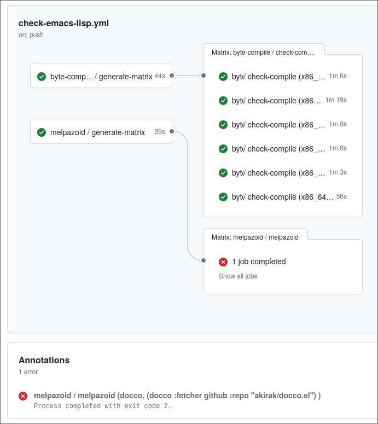This screenshot has height=424, width=378.
Task: Open check-compile job taking 1m 6s
Action: coord(283,77)
